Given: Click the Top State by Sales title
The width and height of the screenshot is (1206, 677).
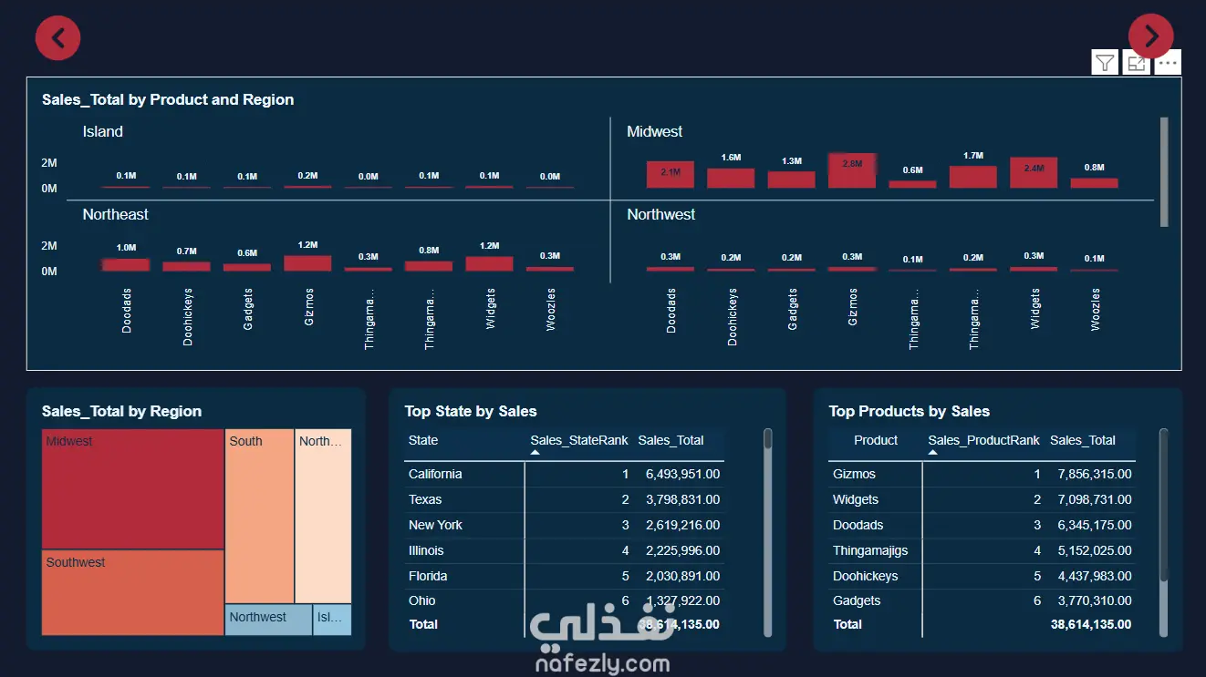Looking at the screenshot, I should (471, 411).
